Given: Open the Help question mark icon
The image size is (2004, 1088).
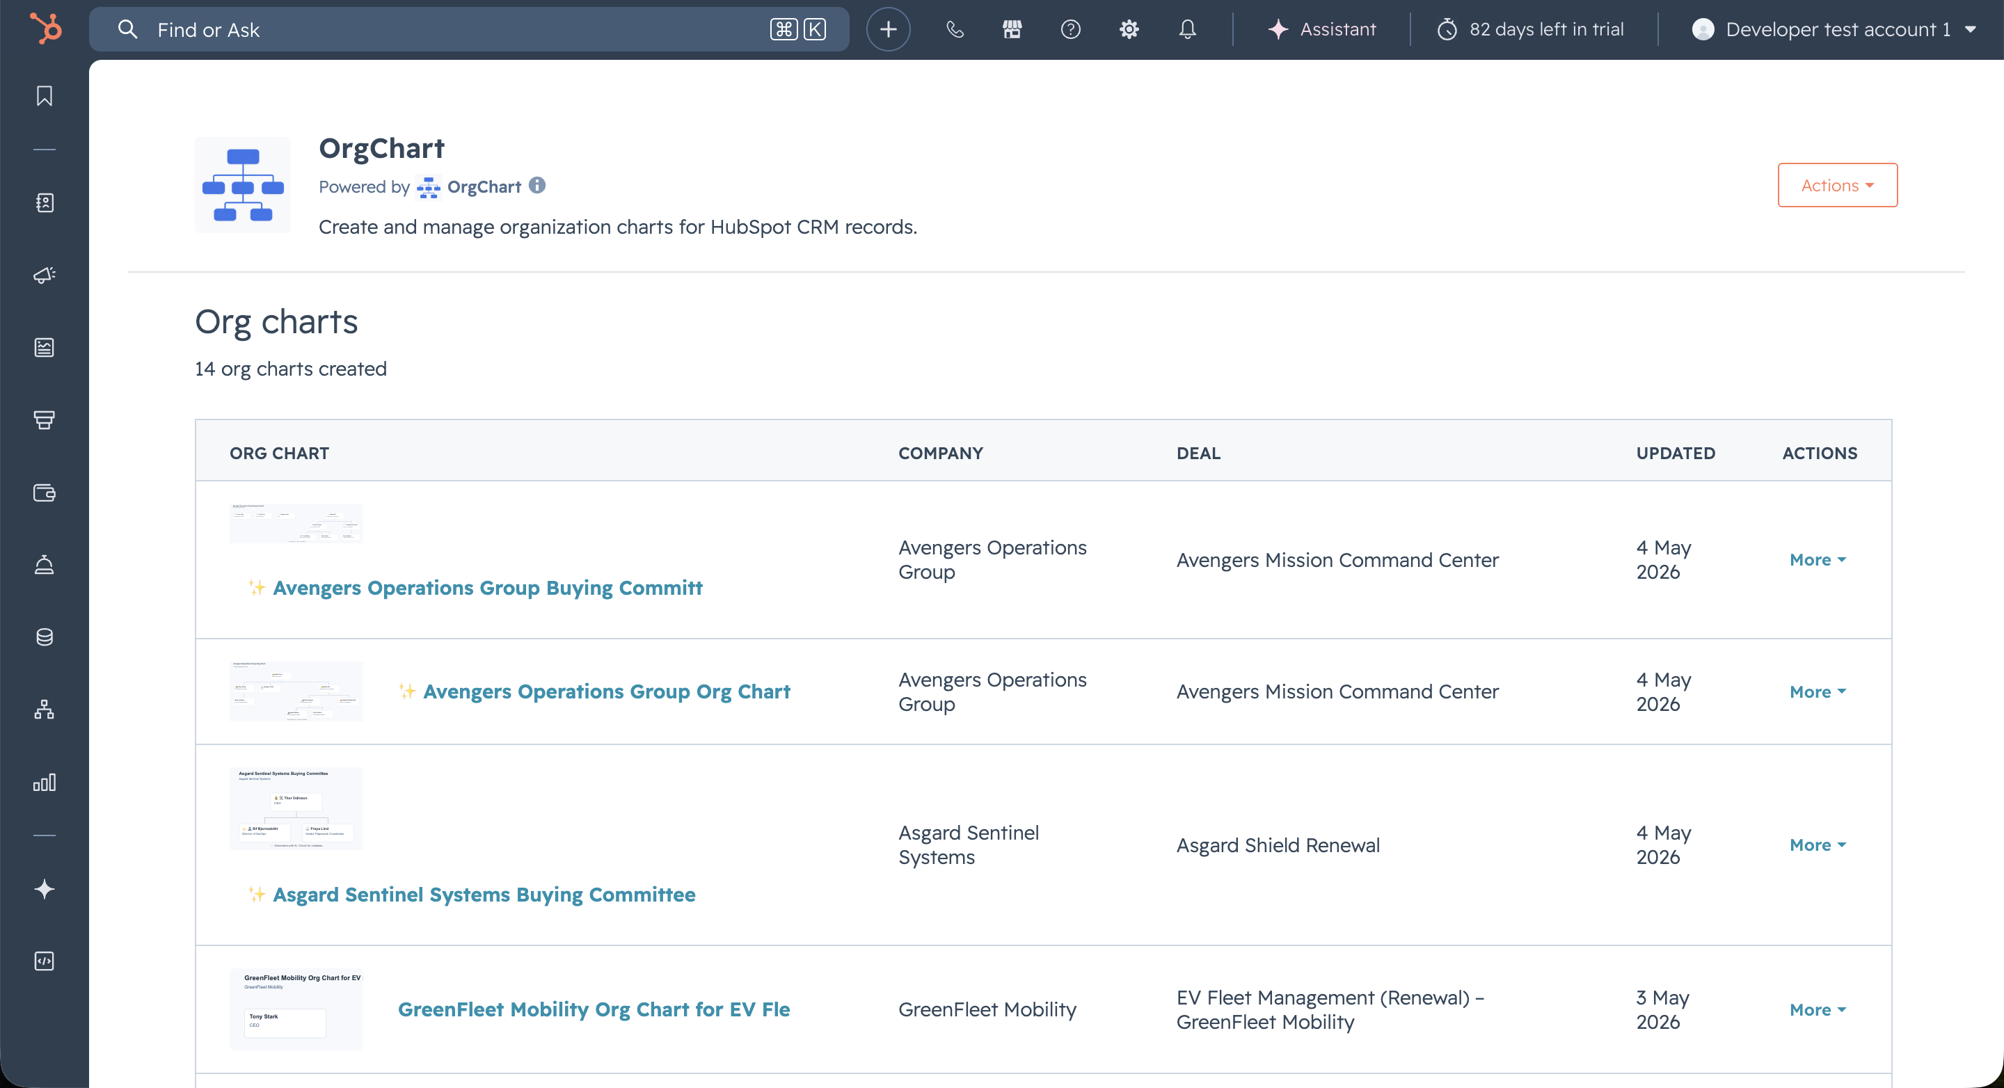Looking at the screenshot, I should [1070, 29].
